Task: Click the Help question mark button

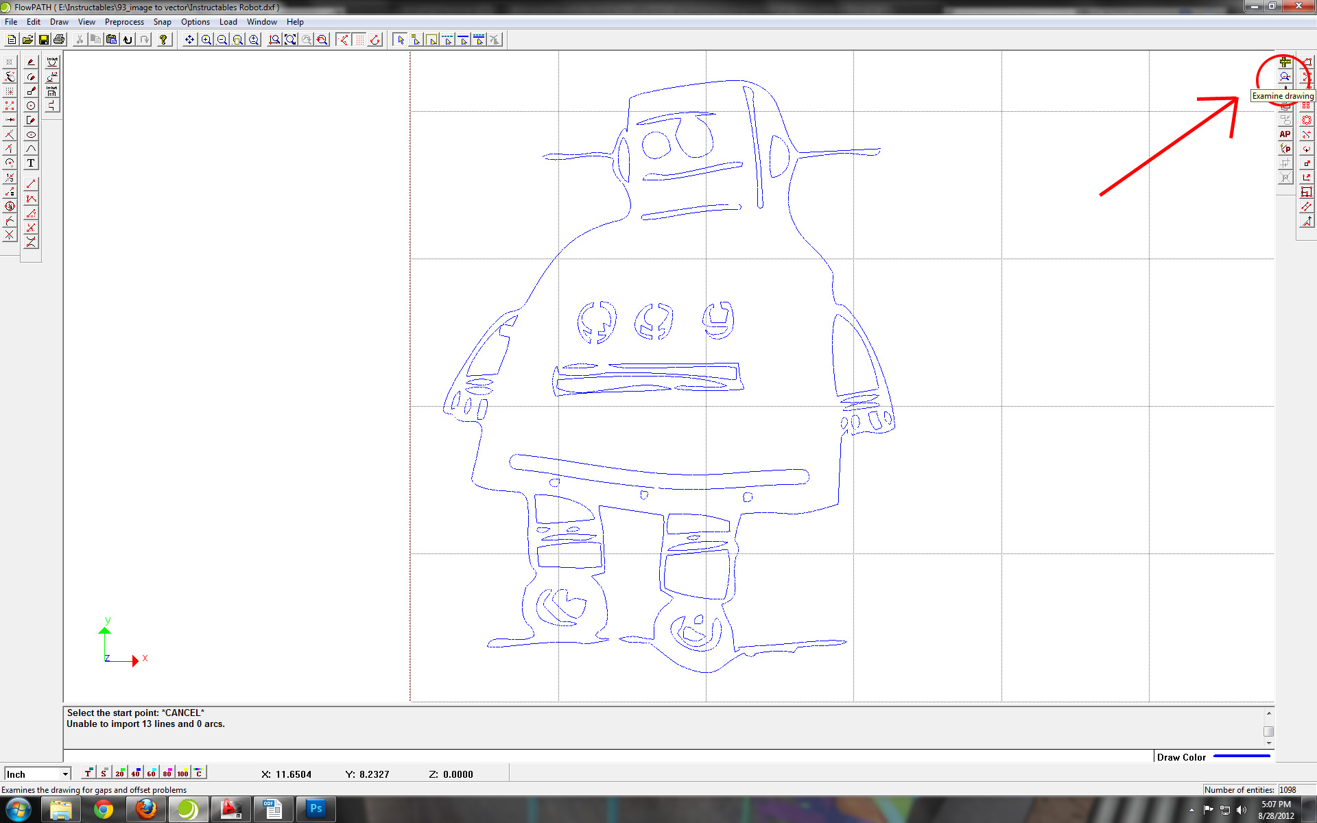Action: [163, 40]
